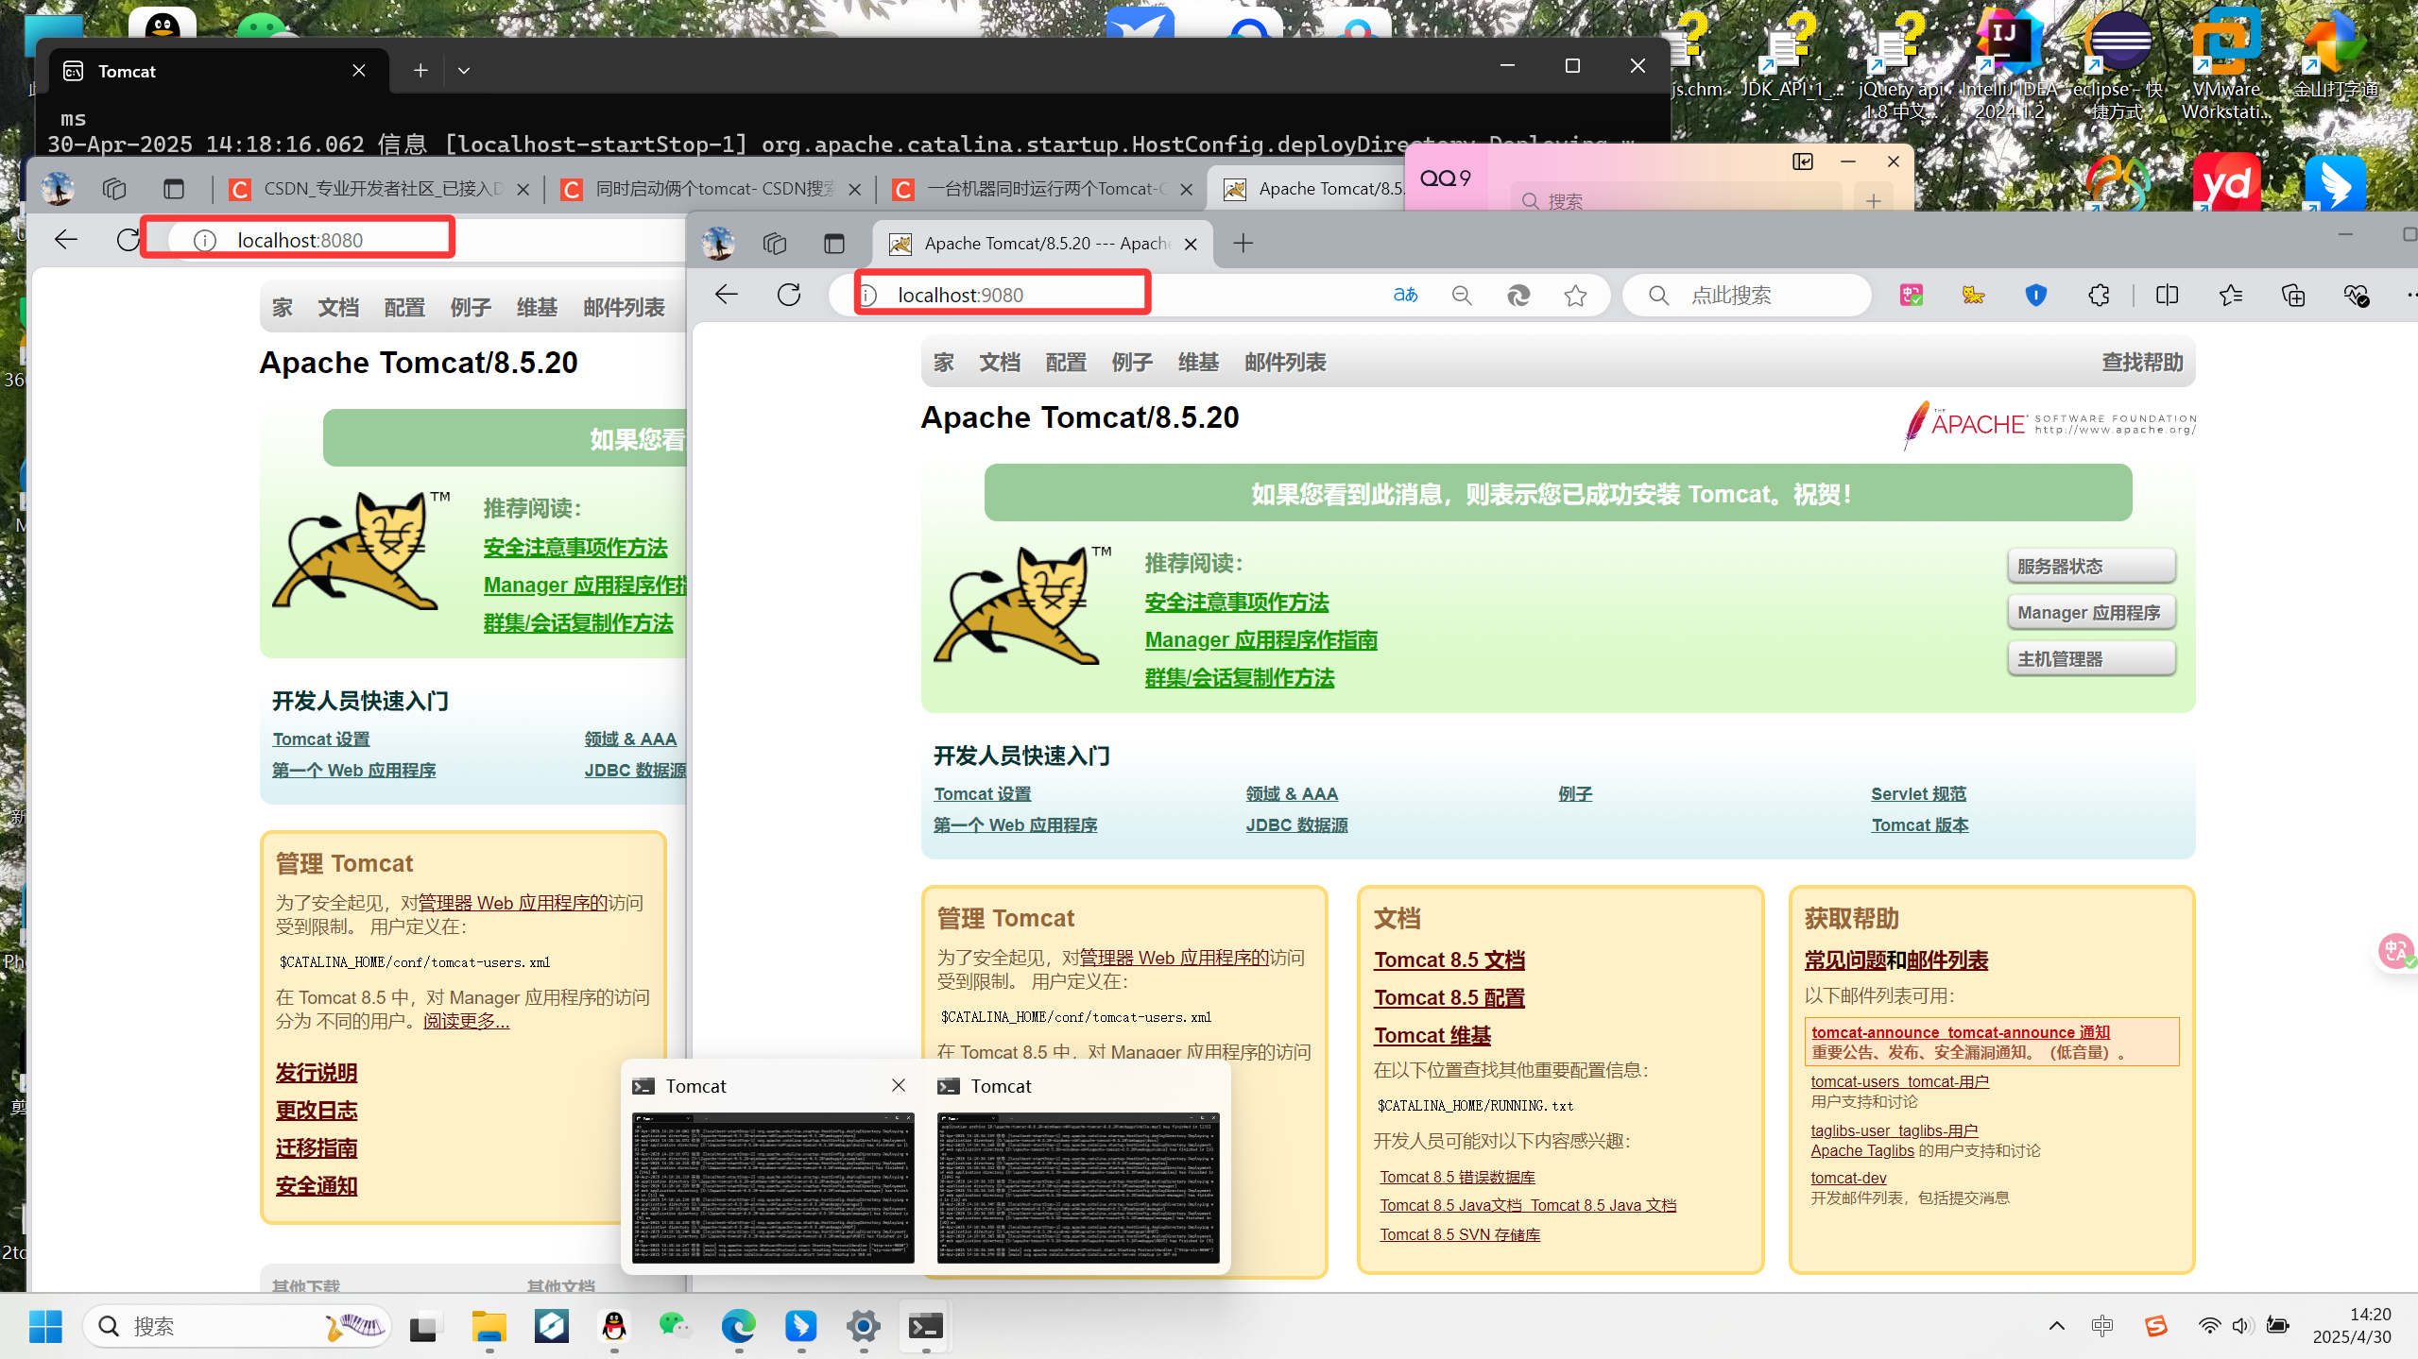Select the second Tomcat terminal thumbnail preview

pyautogui.click(x=1077, y=1187)
